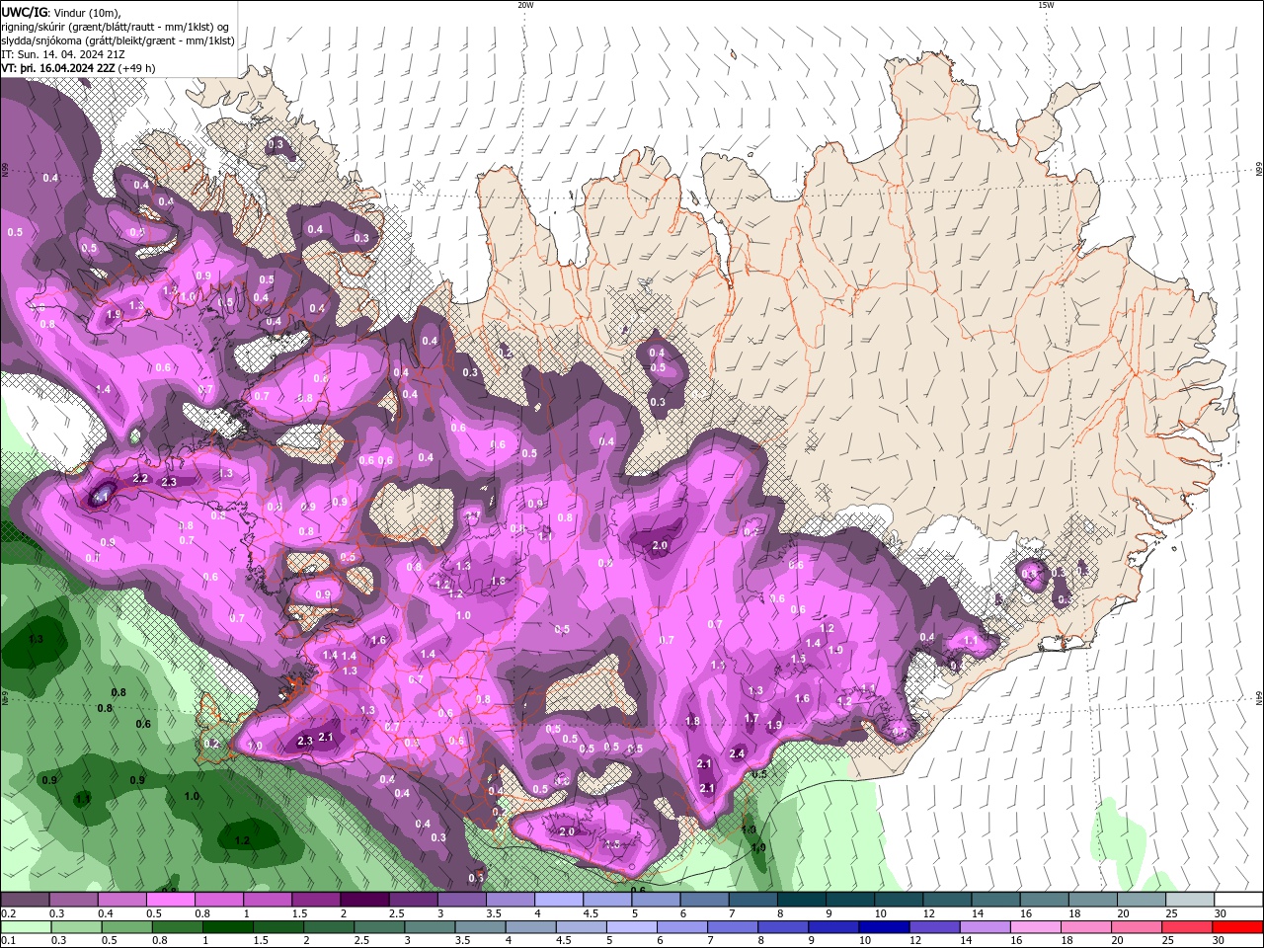Click the '2.2' precipitation value on the map

[140, 479]
